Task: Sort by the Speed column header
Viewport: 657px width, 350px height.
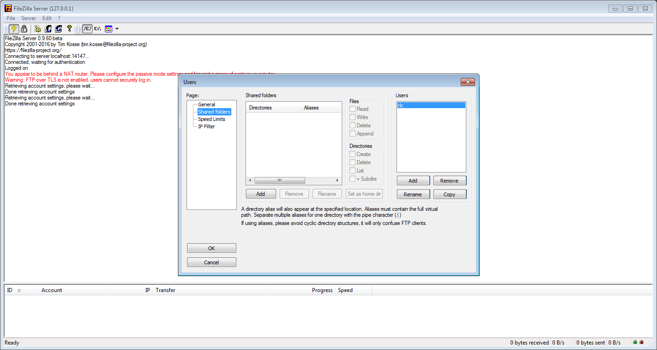Action: pyautogui.click(x=354, y=290)
